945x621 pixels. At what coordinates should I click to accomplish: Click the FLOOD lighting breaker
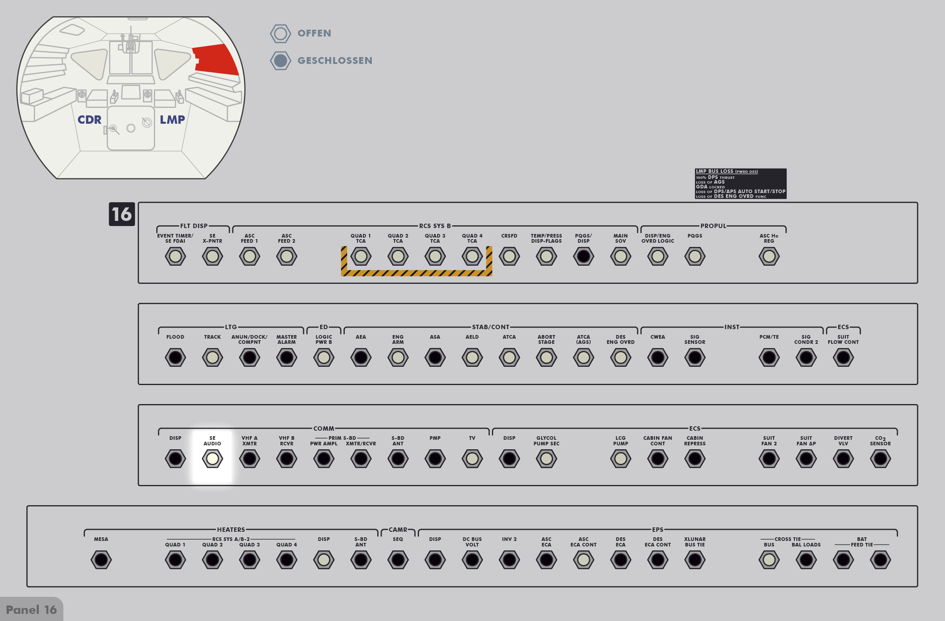click(175, 358)
